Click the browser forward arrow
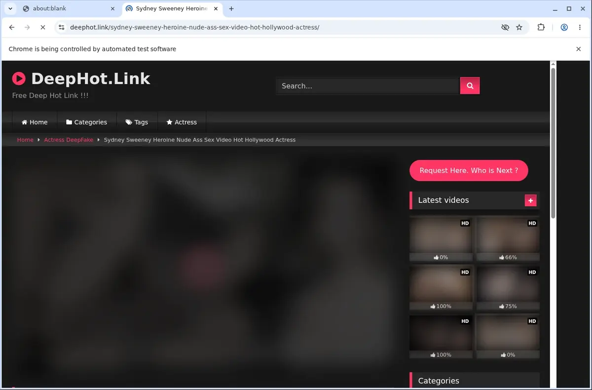This screenshot has height=390, width=592. coord(27,27)
